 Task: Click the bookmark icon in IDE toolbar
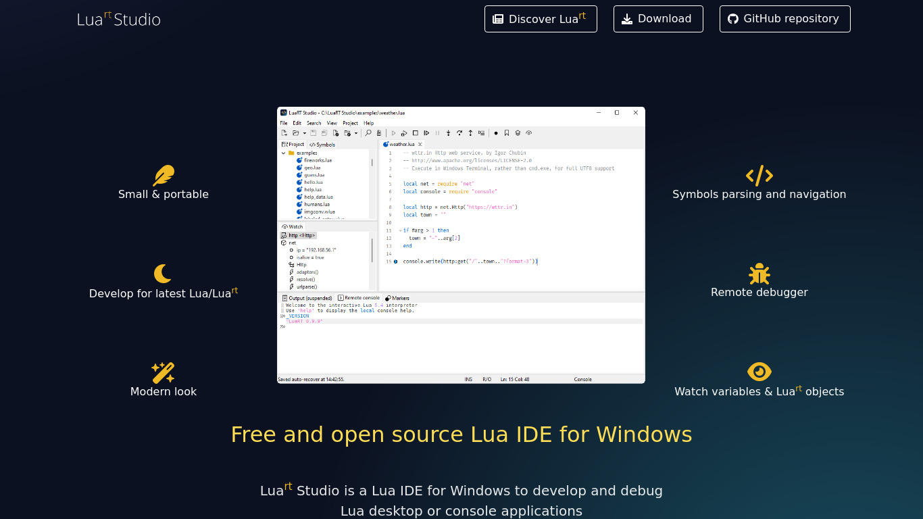(x=507, y=133)
